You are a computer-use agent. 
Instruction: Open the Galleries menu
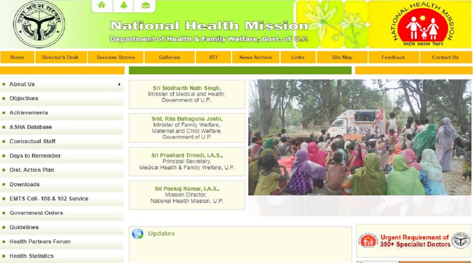pyautogui.click(x=169, y=57)
